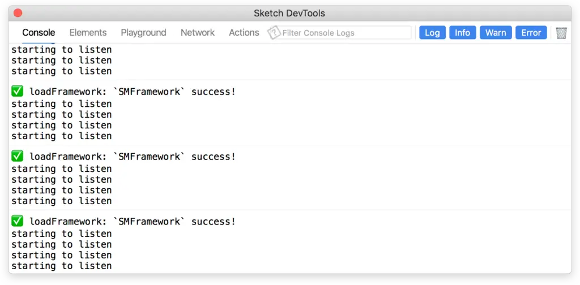Click the bottom green checkmark success icon

(x=17, y=222)
